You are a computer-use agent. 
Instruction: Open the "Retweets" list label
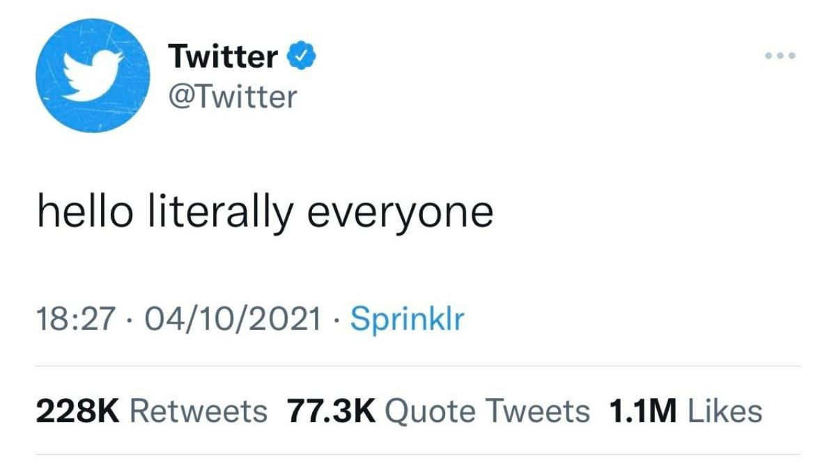[x=199, y=411]
